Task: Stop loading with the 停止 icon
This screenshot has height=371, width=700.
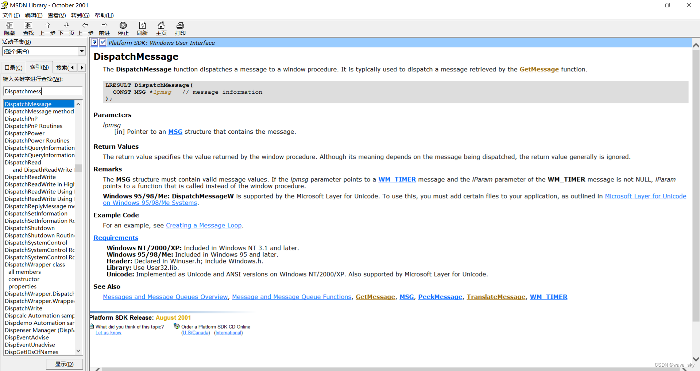Action: point(123,28)
